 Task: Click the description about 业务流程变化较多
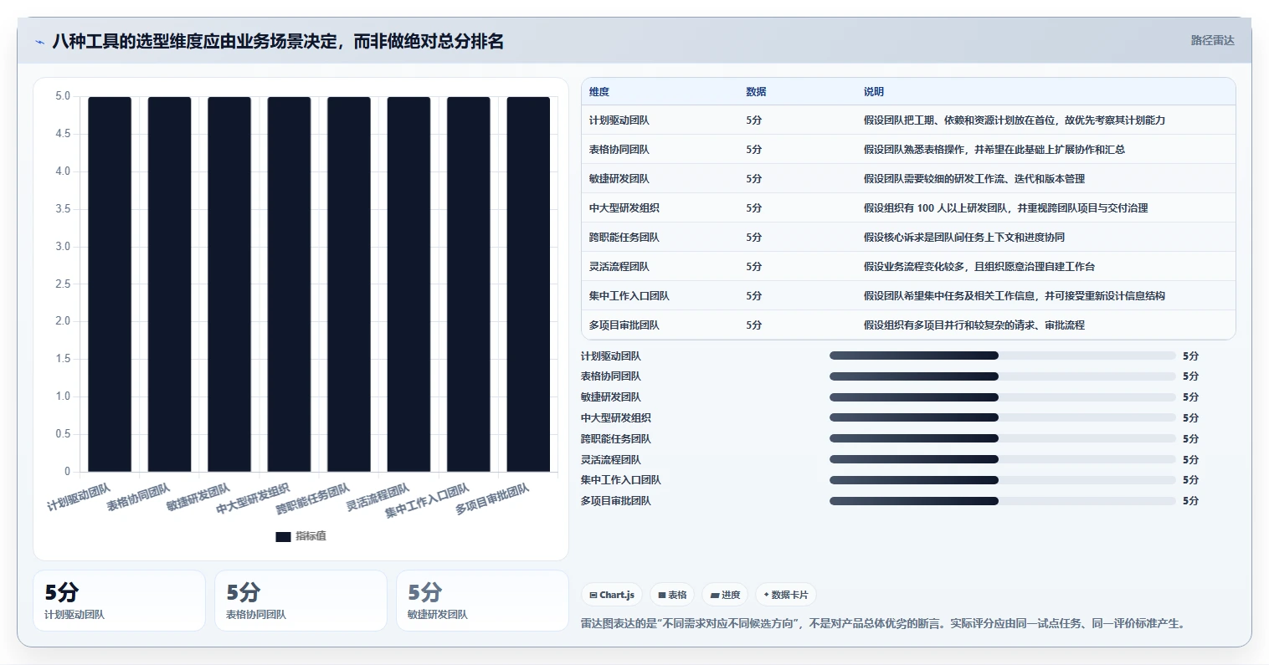tap(979, 267)
